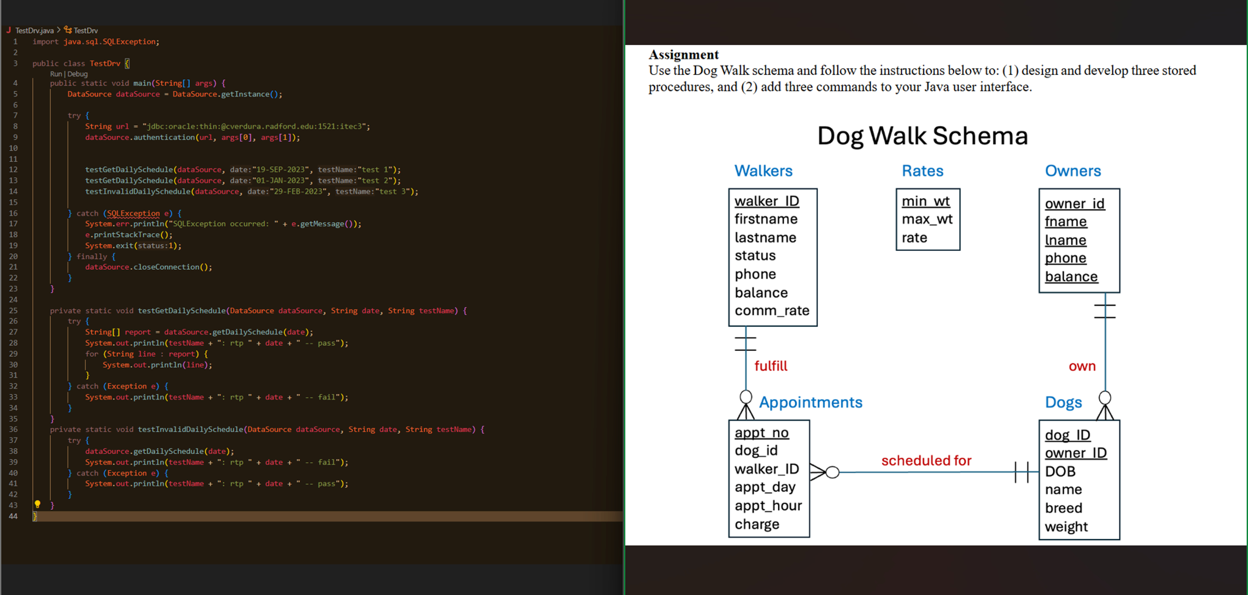Click the blue Appointments table heading
Viewport: 1248px width, 595px height.
(x=810, y=402)
